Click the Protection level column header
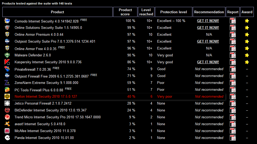 tap(174, 12)
